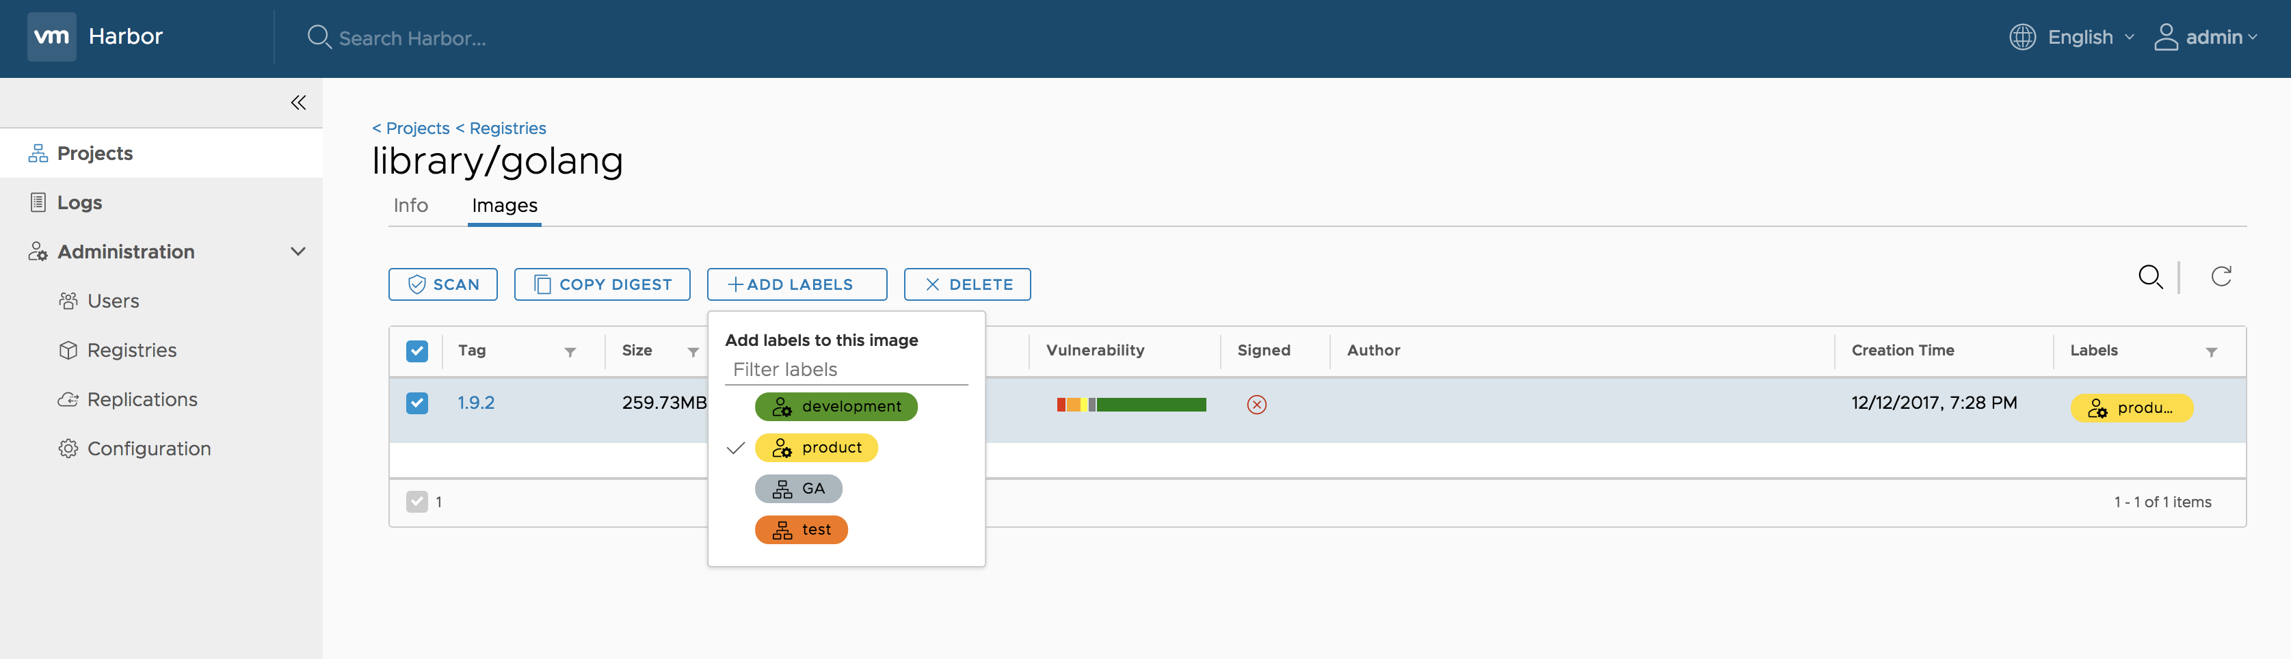
Task: Click the filter icon in Labels column
Action: (x=2211, y=352)
